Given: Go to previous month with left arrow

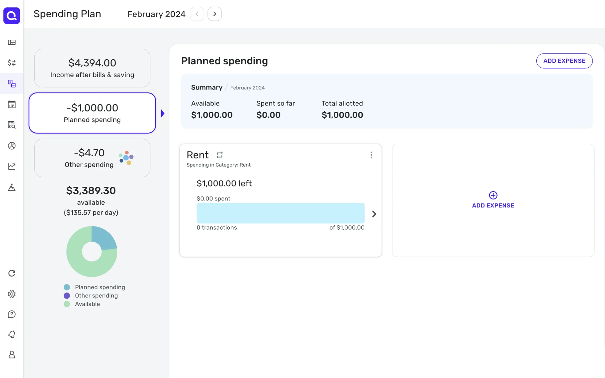Looking at the screenshot, I should [197, 14].
